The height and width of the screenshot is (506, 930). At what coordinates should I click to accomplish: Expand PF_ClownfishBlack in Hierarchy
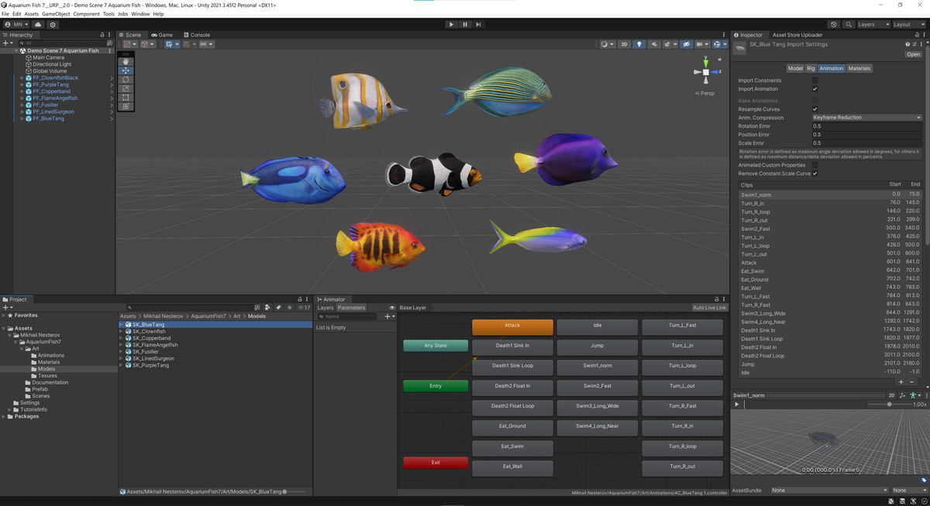point(22,78)
